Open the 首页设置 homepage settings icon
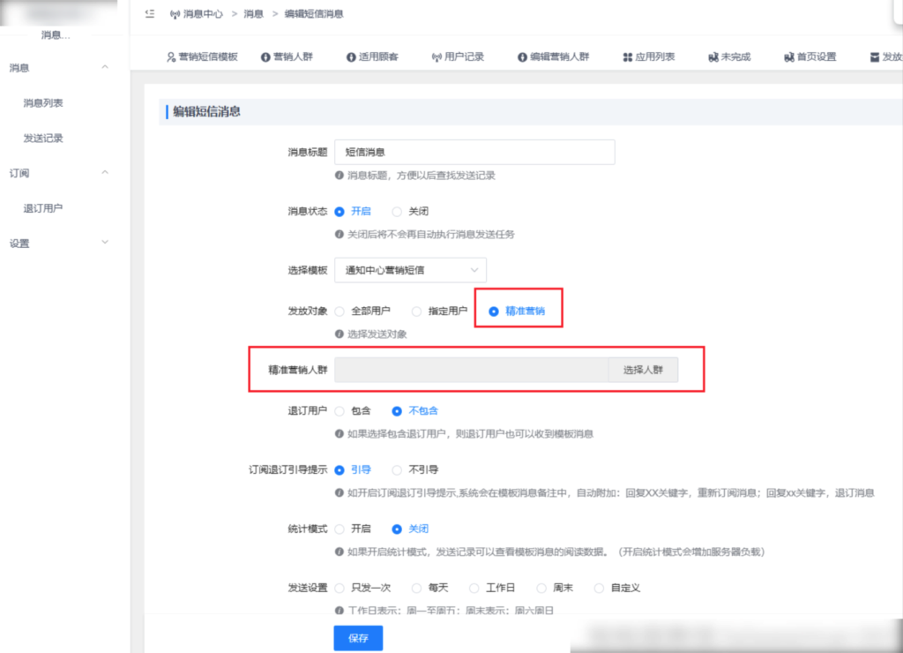 [x=787, y=56]
